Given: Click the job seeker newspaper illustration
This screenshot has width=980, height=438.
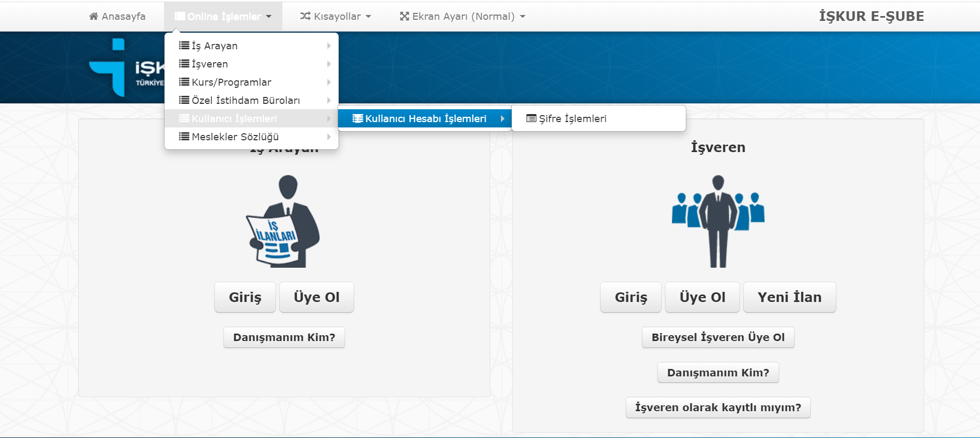Looking at the screenshot, I should tap(283, 222).
